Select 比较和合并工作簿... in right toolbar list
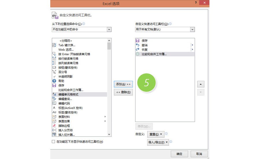Screen dimensions: 260x159 click(x=154, y=54)
